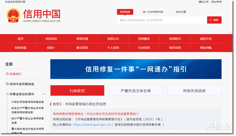This screenshot has height=136, width=236.
Task: Open 信易+ navigation item
Action: [x=51, y=48]
